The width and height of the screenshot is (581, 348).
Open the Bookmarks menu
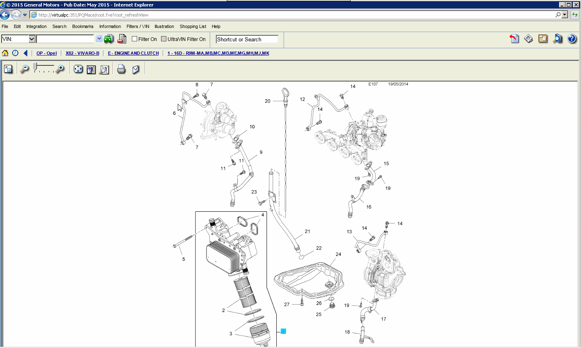coord(82,26)
